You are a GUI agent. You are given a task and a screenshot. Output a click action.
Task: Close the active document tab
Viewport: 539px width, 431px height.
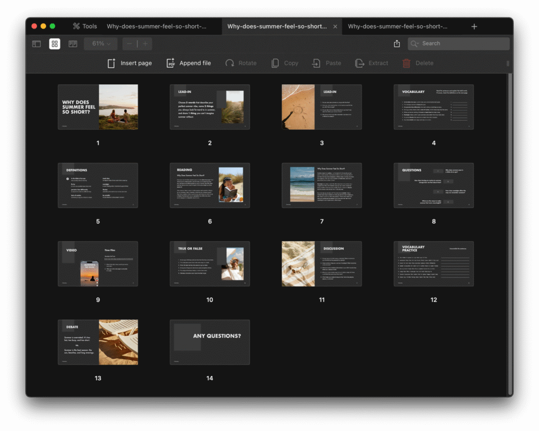(335, 26)
